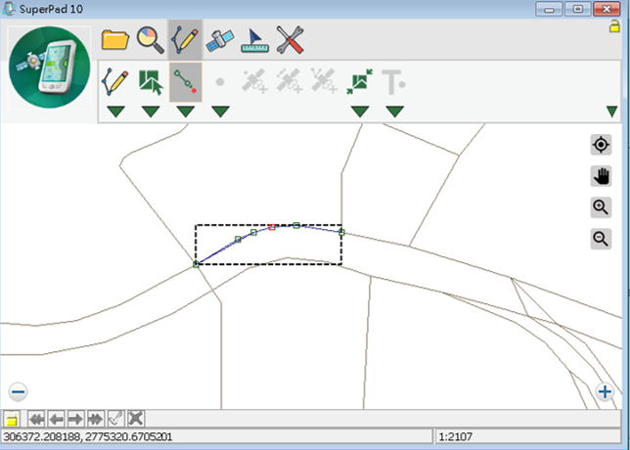Select the red vertex on the blue line
The image size is (630, 450).
click(x=272, y=227)
